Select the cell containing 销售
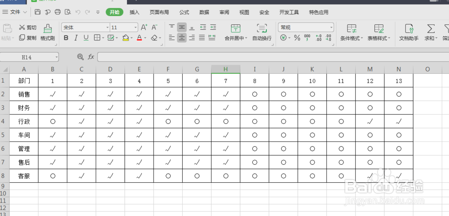Image resolution: width=449 pixels, height=216 pixels. [x=24, y=94]
